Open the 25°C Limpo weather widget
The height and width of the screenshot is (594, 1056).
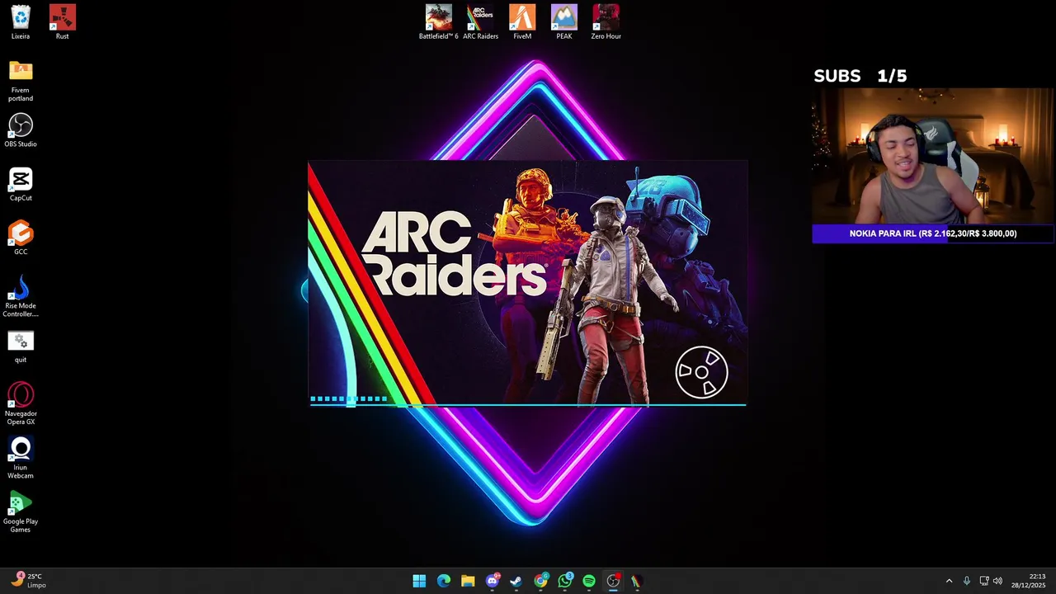pyautogui.click(x=29, y=581)
